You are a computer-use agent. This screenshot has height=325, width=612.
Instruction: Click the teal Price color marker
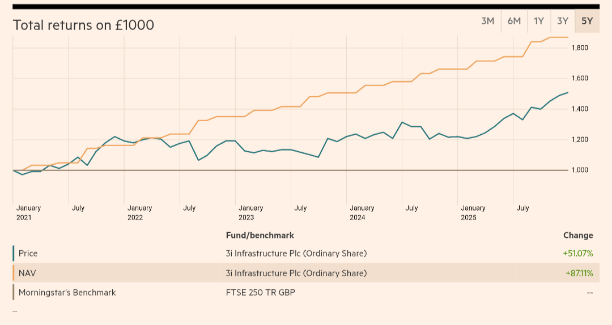click(x=13, y=253)
